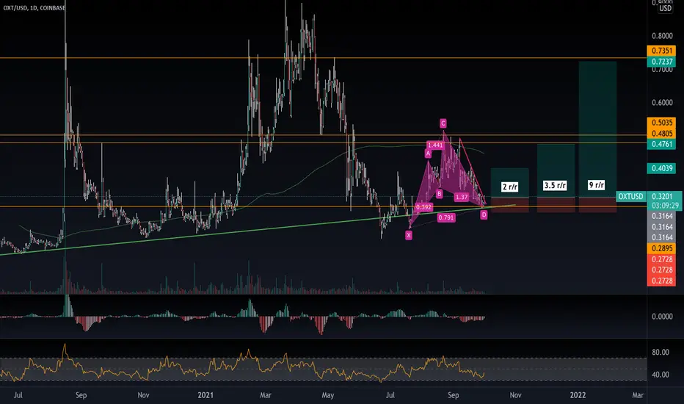Click the 2021 label on time axis

pyautogui.click(x=205, y=395)
